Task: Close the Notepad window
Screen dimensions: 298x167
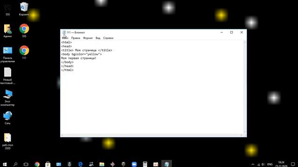Action: (x=242, y=32)
